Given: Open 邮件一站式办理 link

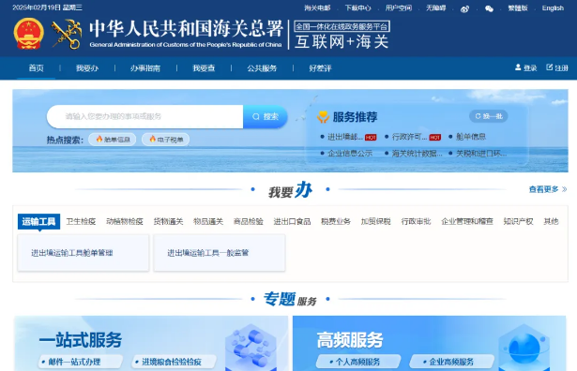Looking at the screenshot, I should coord(81,362).
